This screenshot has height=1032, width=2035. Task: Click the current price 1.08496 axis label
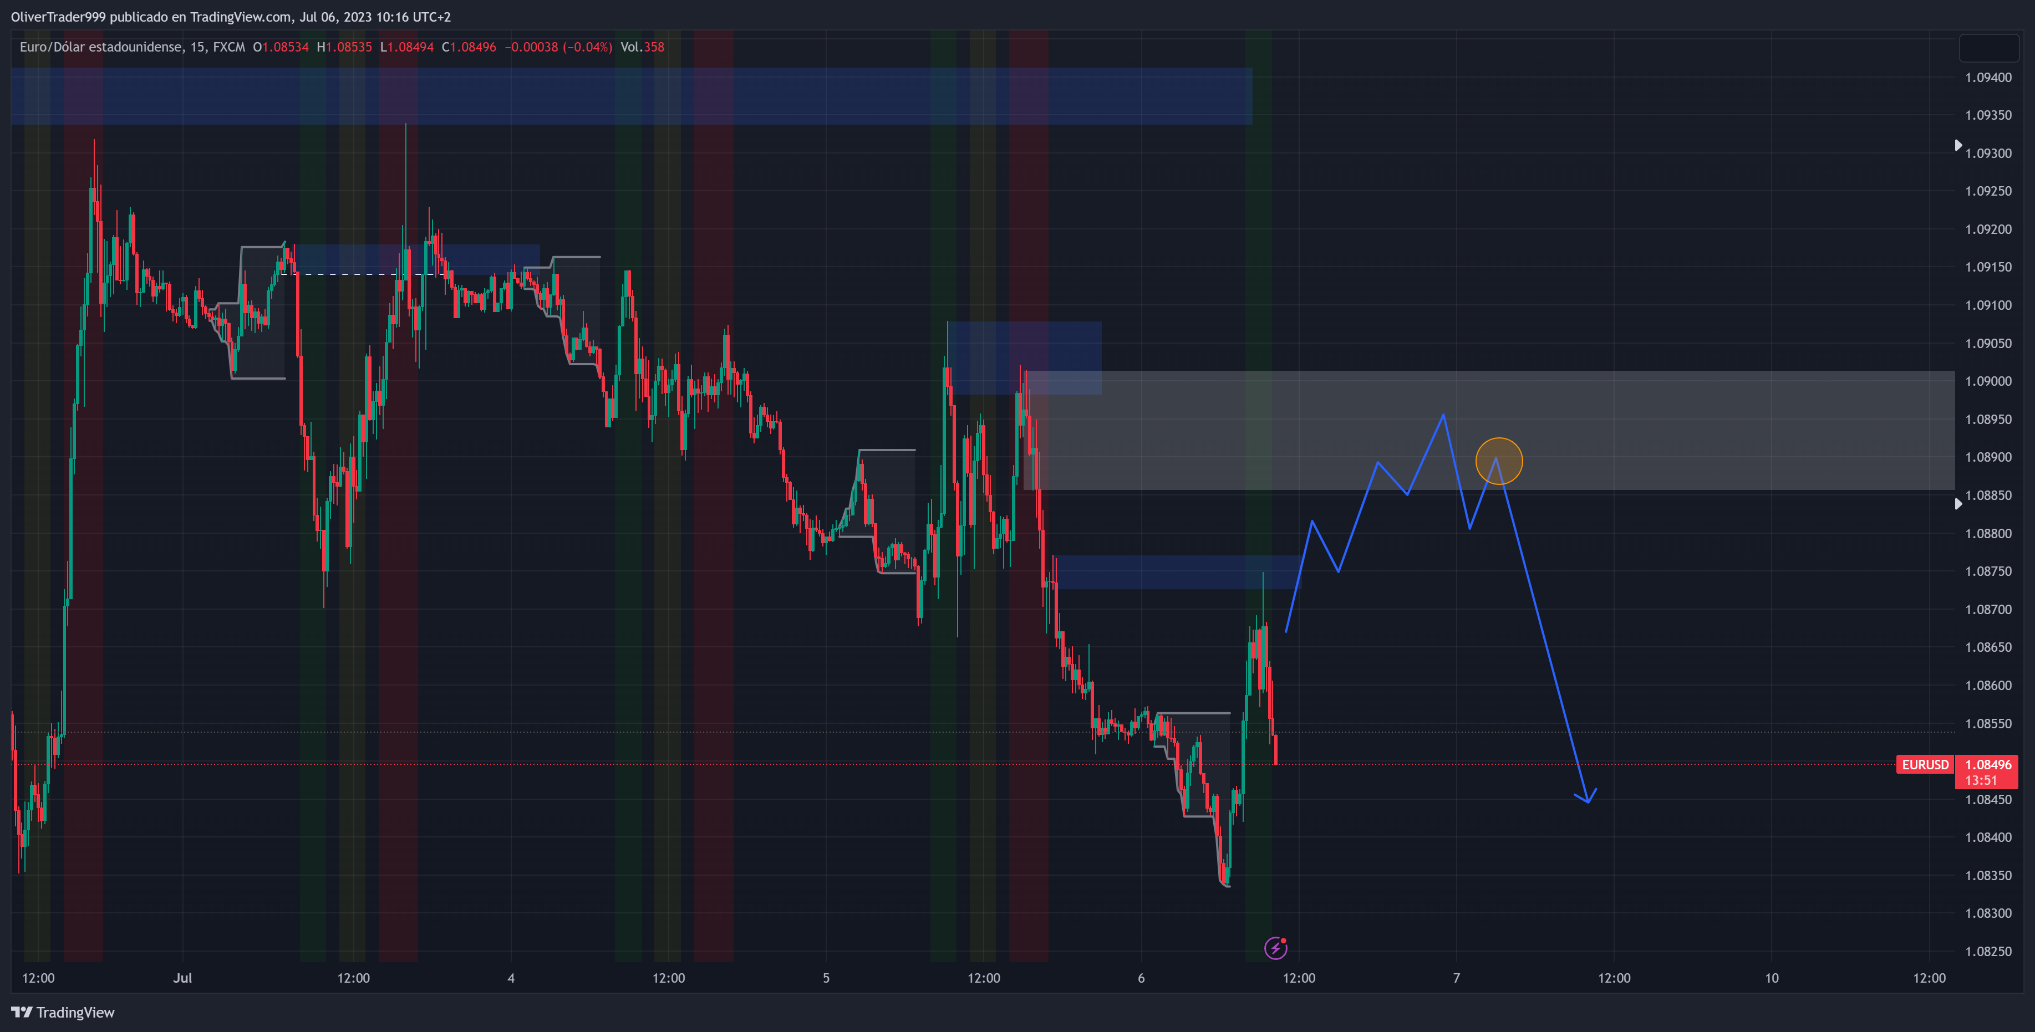coord(1988,764)
